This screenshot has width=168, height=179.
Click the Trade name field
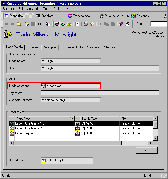(x=71, y=61)
